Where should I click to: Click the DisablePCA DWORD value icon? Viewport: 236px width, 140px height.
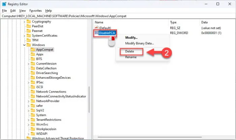point(96,33)
